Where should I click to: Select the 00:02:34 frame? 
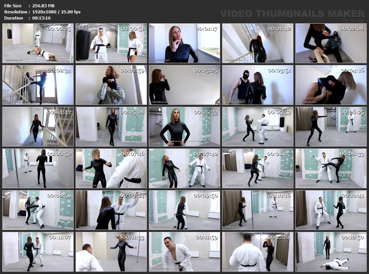click(38, 85)
